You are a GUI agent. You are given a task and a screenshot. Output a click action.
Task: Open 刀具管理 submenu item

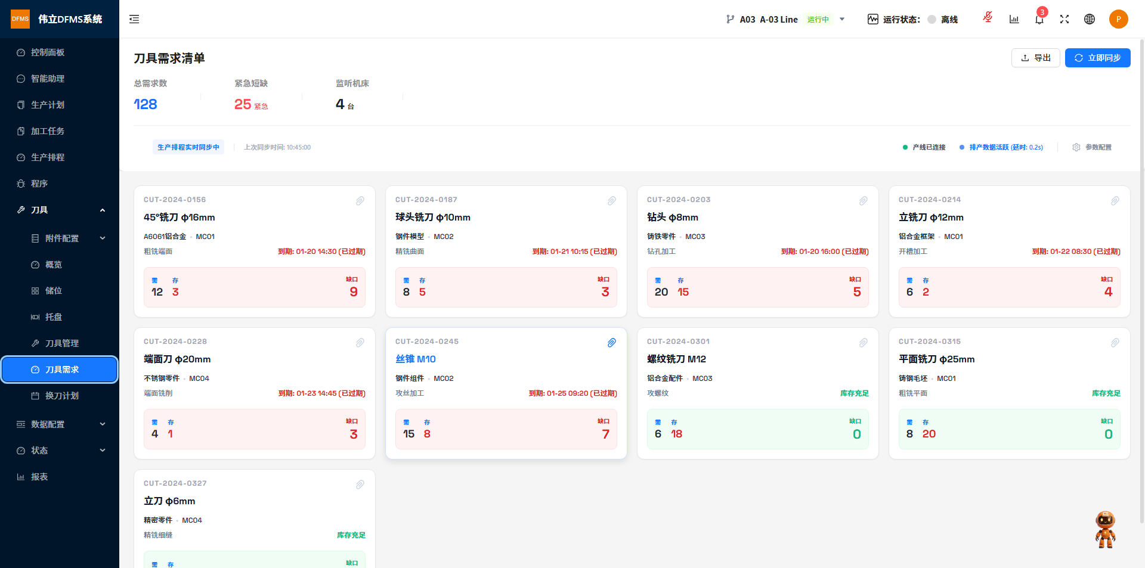(x=60, y=343)
